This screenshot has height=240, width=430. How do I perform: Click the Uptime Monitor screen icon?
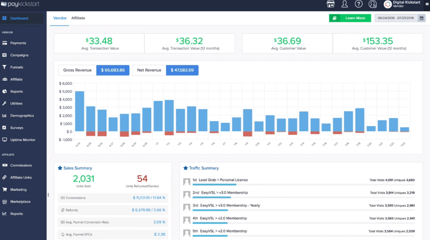click(x=4, y=140)
